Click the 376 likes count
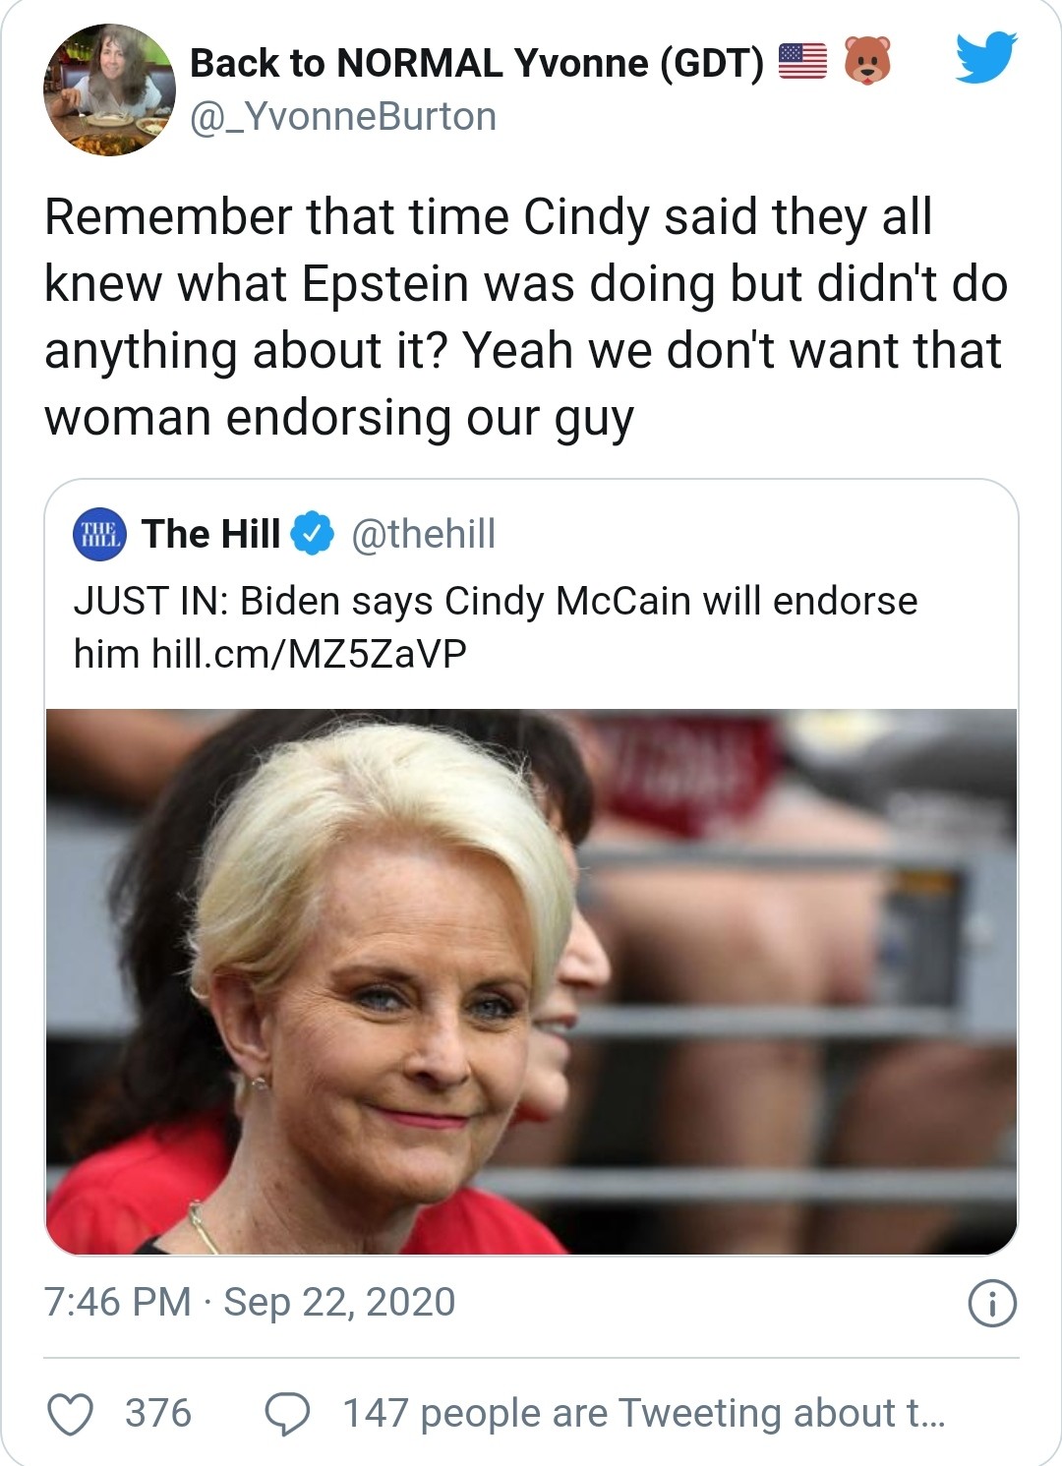This screenshot has height=1466, width=1062. (158, 1414)
